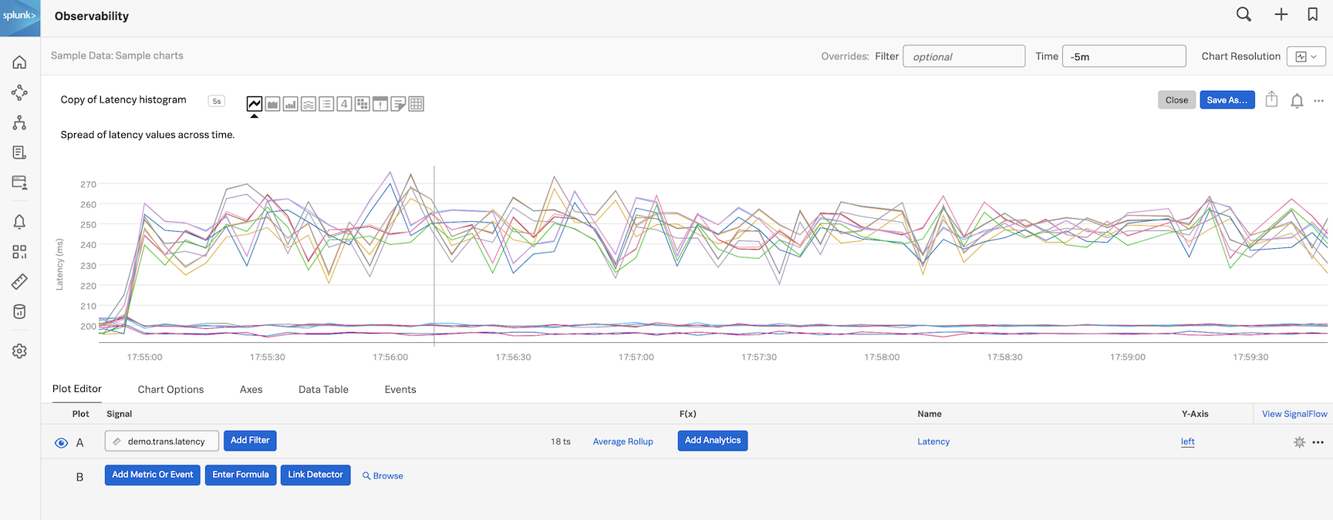Open Average Rollup options
The image size is (1333, 520).
(x=623, y=441)
